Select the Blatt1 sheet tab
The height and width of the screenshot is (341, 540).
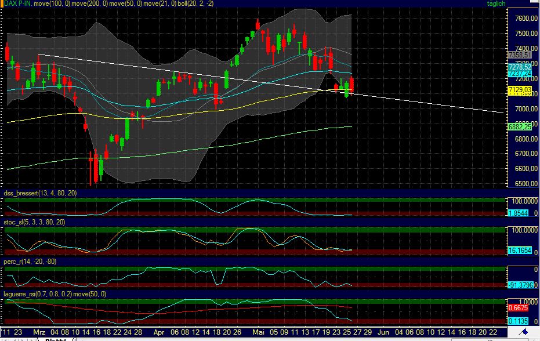pyautogui.click(x=55, y=339)
